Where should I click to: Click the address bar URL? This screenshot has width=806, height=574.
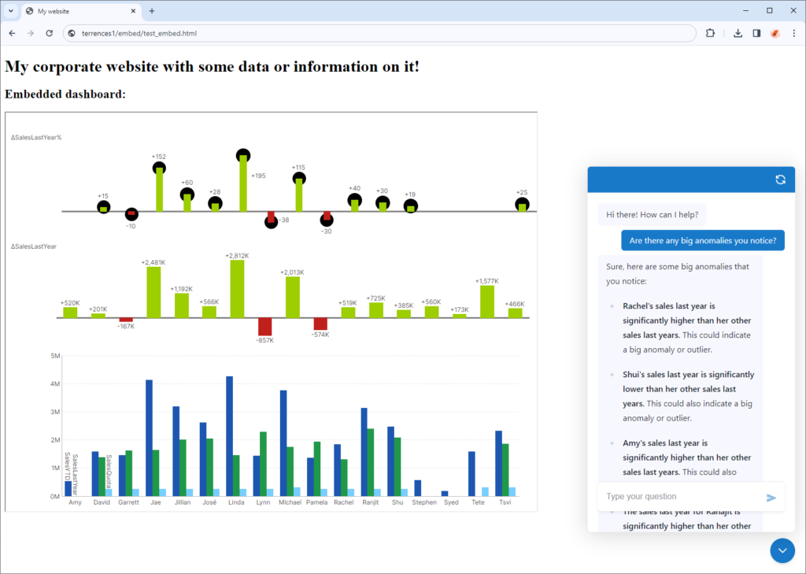coord(139,33)
